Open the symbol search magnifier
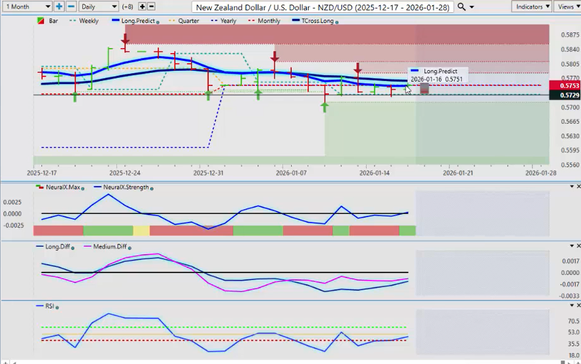Viewport: 581px width, 364px height. tap(462, 6)
